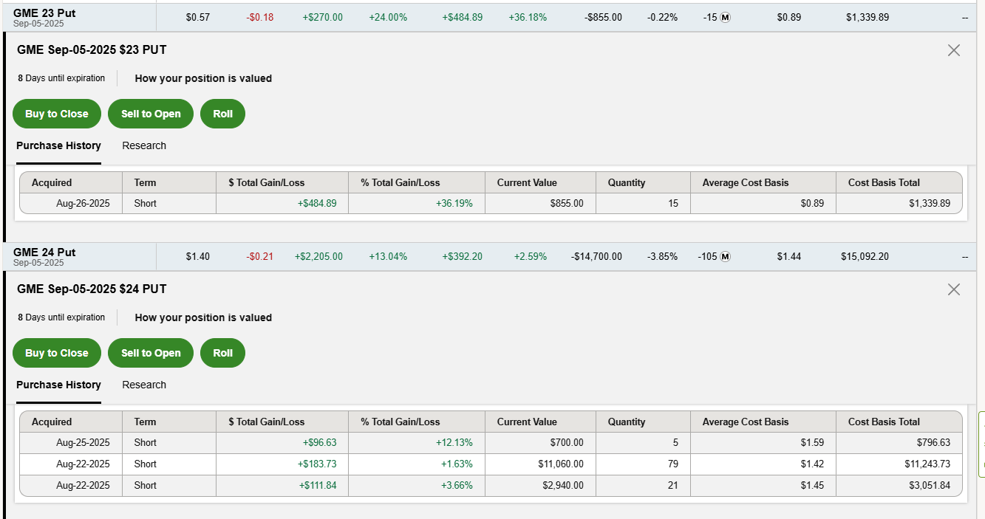
Task: Click the +12.13% gain percentage
Action: 454,442
